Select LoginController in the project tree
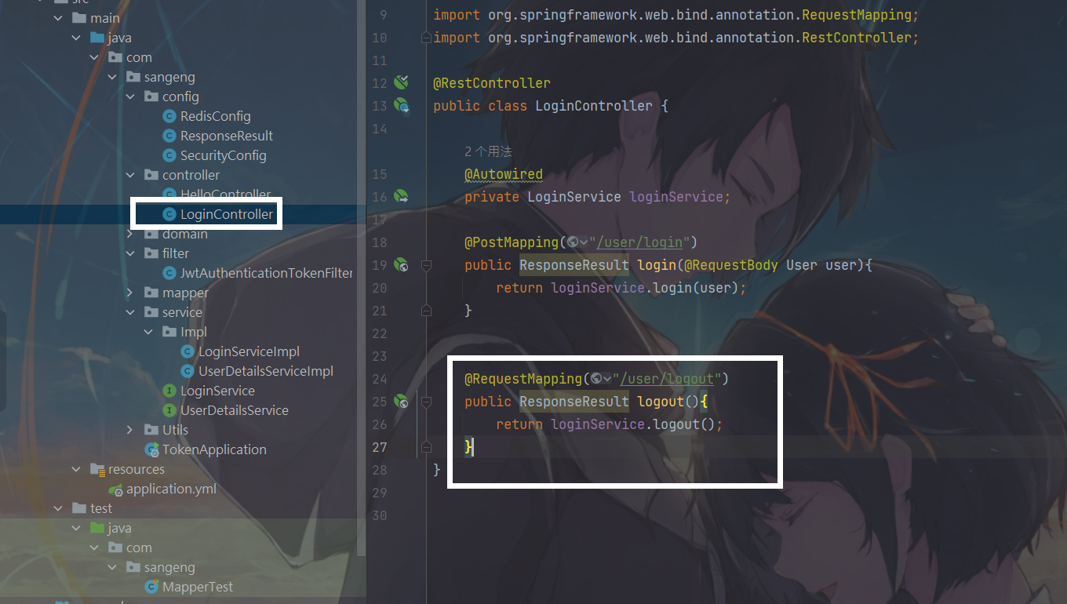This screenshot has height=604, width=1067. click(x=227, y=214)
